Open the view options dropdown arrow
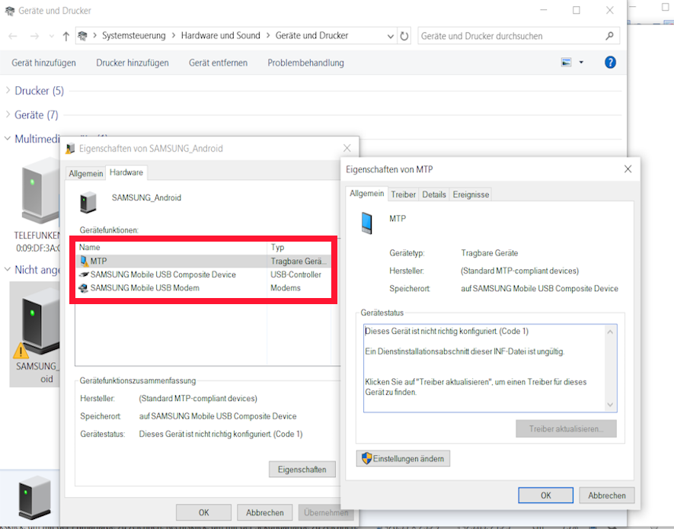This screenshot has width=674, height=529. [x=581, y=63]
